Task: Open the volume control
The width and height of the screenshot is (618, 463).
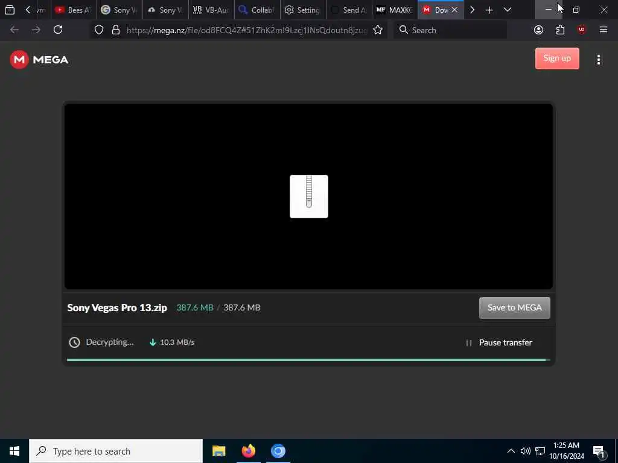Action: (x=525, y=451)
